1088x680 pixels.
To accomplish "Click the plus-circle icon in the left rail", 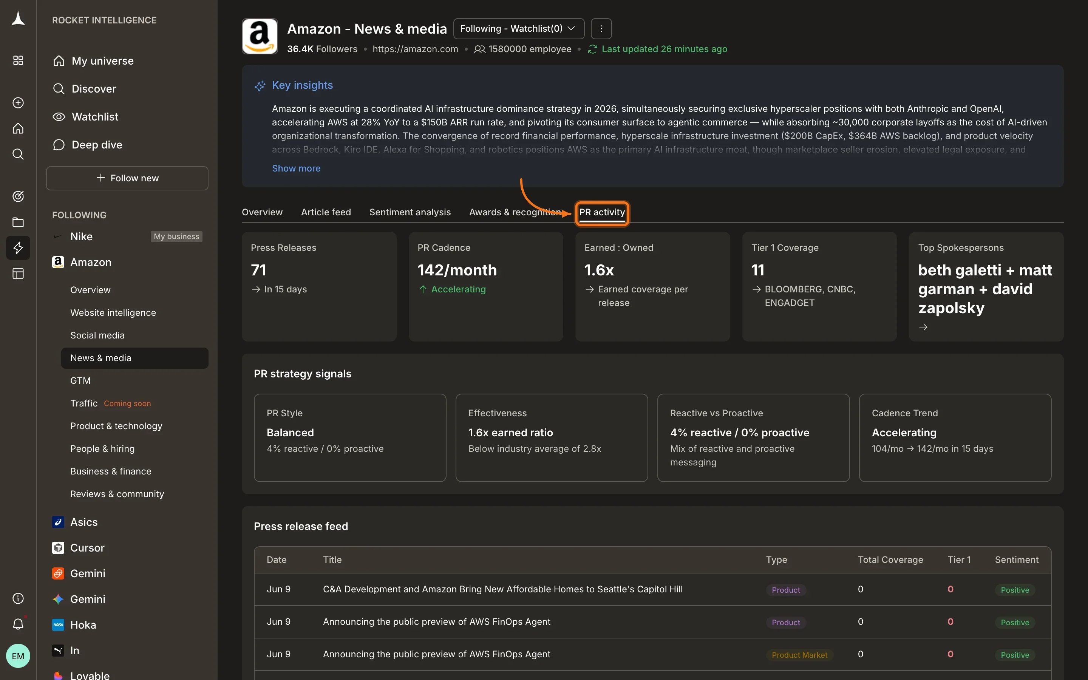I will click(18, 103).
